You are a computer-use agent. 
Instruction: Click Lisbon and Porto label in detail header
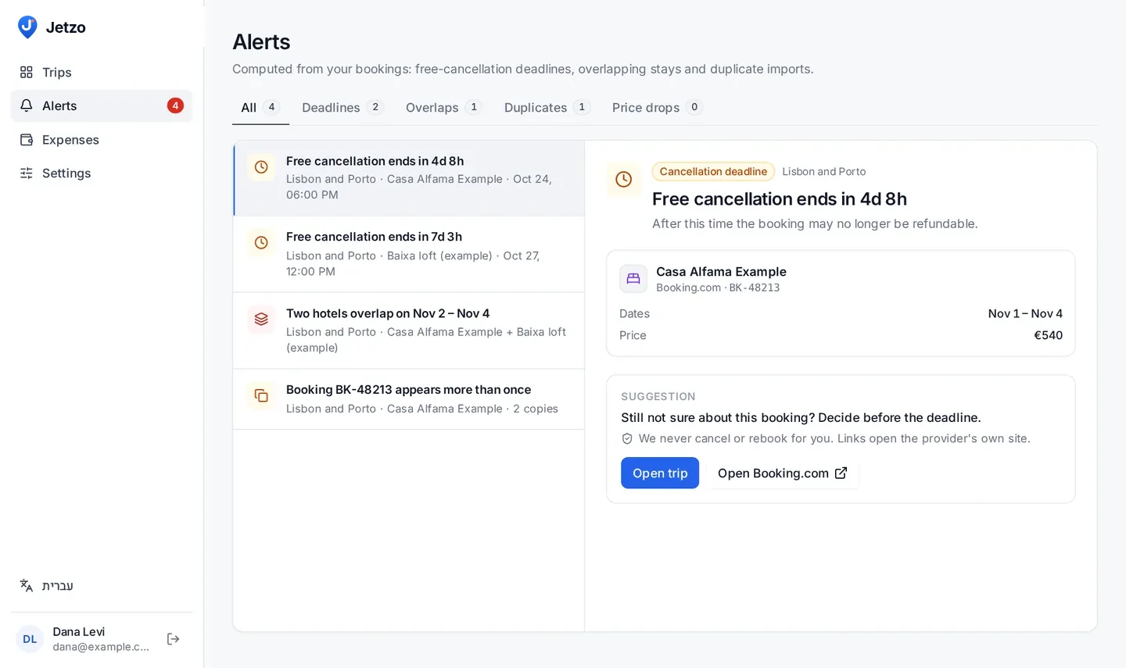point(824,172)
